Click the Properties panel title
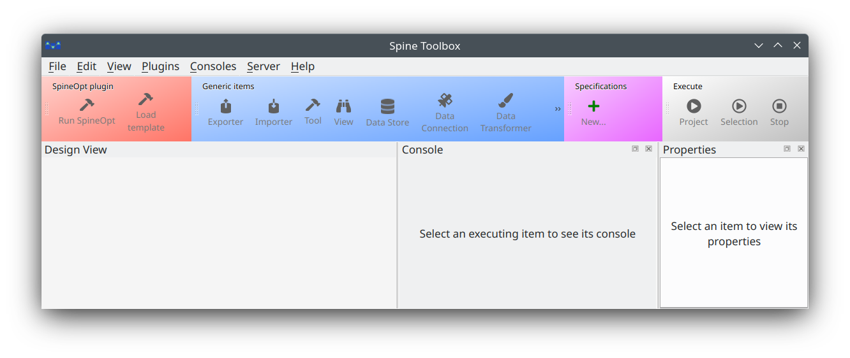850x358 pixels. pyautogui.click(x=689, y=150)
